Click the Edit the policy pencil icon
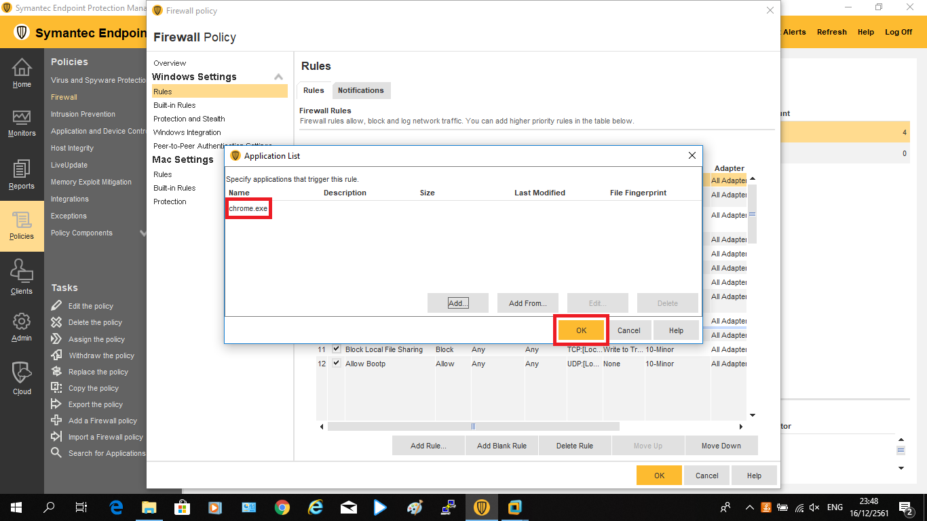This screenshot has width=927, height=521. pyautogui.click(x=56, y=306)
